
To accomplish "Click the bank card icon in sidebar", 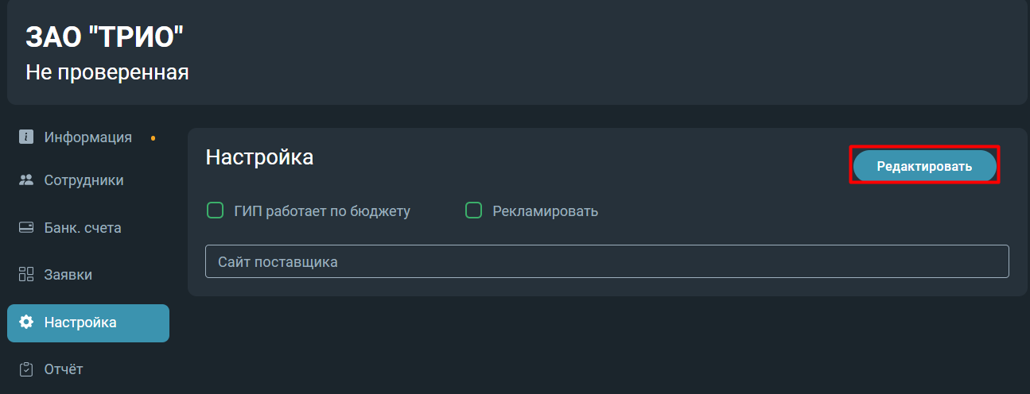I will 26,228.
